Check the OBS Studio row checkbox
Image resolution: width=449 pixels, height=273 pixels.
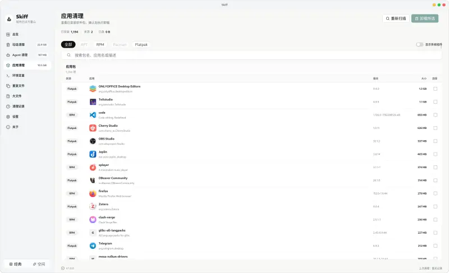[436, 141]
